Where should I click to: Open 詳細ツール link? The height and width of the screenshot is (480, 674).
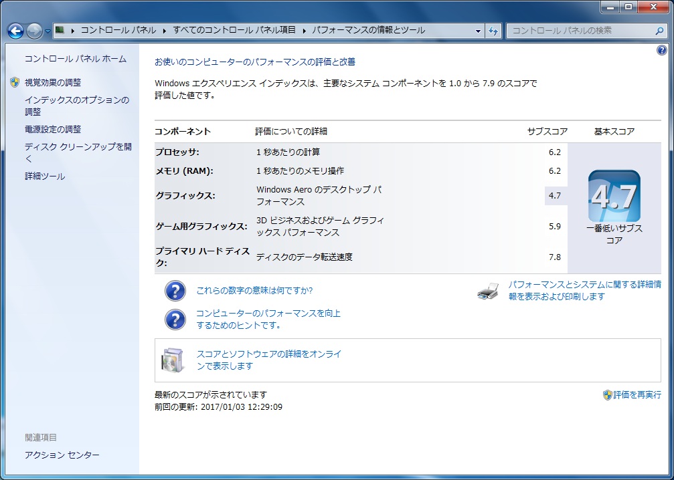pyautogui.click(x=45, y=176)
